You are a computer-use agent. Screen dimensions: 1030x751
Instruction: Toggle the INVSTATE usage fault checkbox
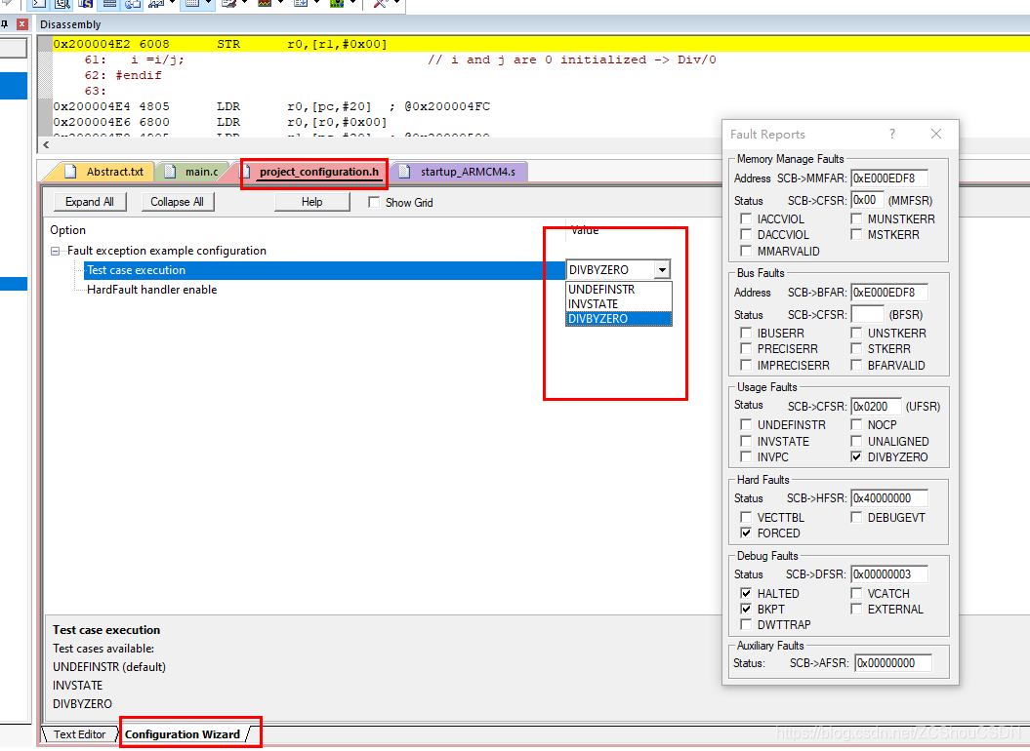pos(746,441)
